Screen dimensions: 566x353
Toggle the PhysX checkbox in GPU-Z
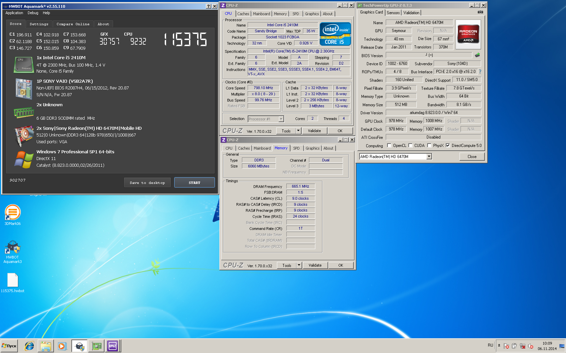[x=429, y=146]
